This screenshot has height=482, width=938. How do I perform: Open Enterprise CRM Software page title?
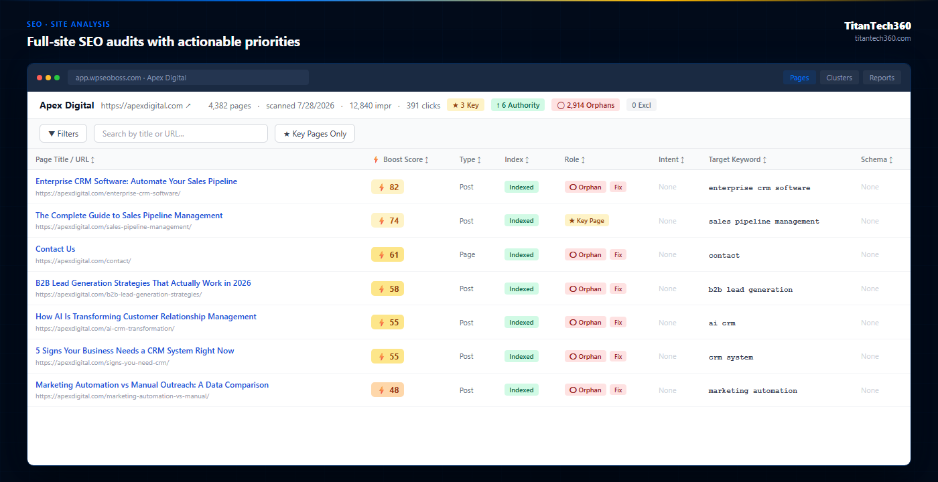pos(136,181)
